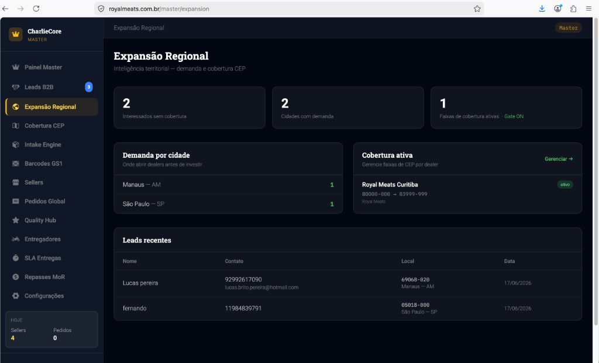Viewport: 599px width, 363px height.
Task: Open browser downloads icon
Action: pyautogui.click(x=542, y=8)
